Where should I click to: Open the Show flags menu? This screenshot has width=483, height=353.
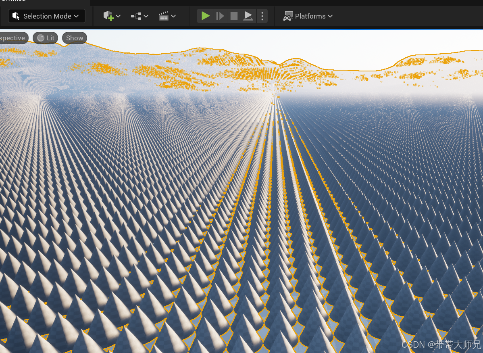point(75,38)
